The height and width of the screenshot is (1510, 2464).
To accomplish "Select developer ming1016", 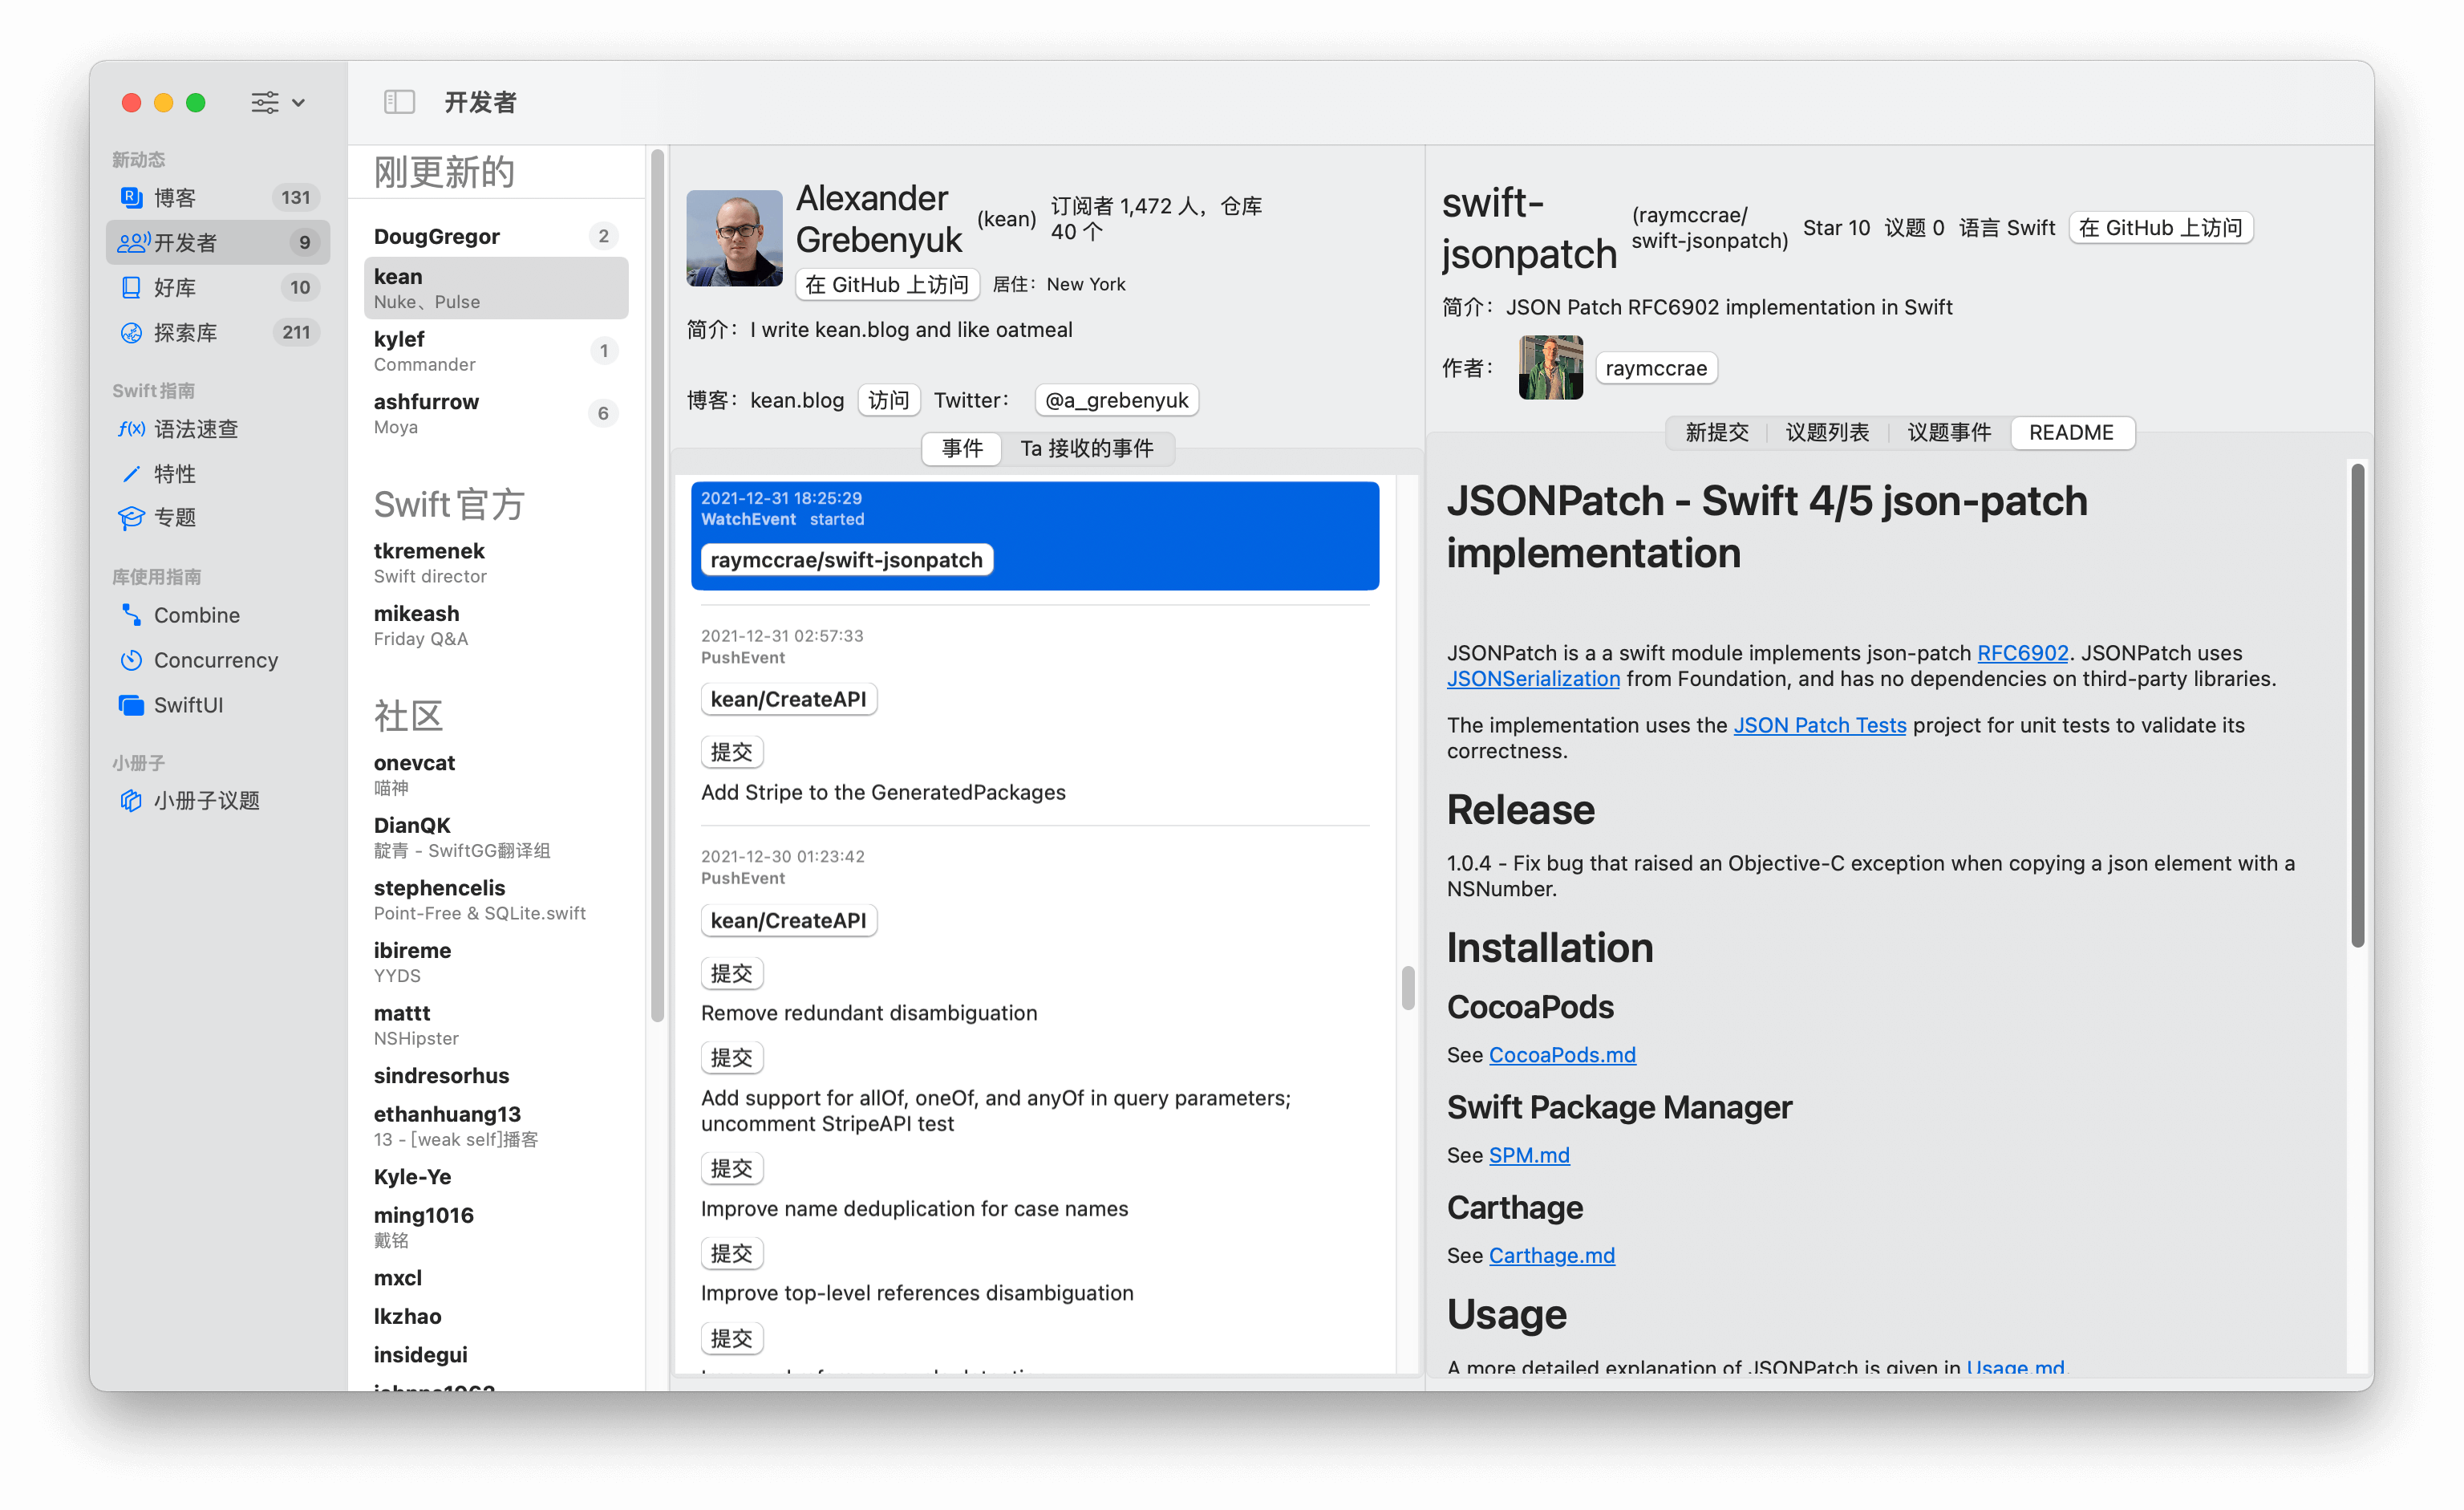I will 496,1227.
